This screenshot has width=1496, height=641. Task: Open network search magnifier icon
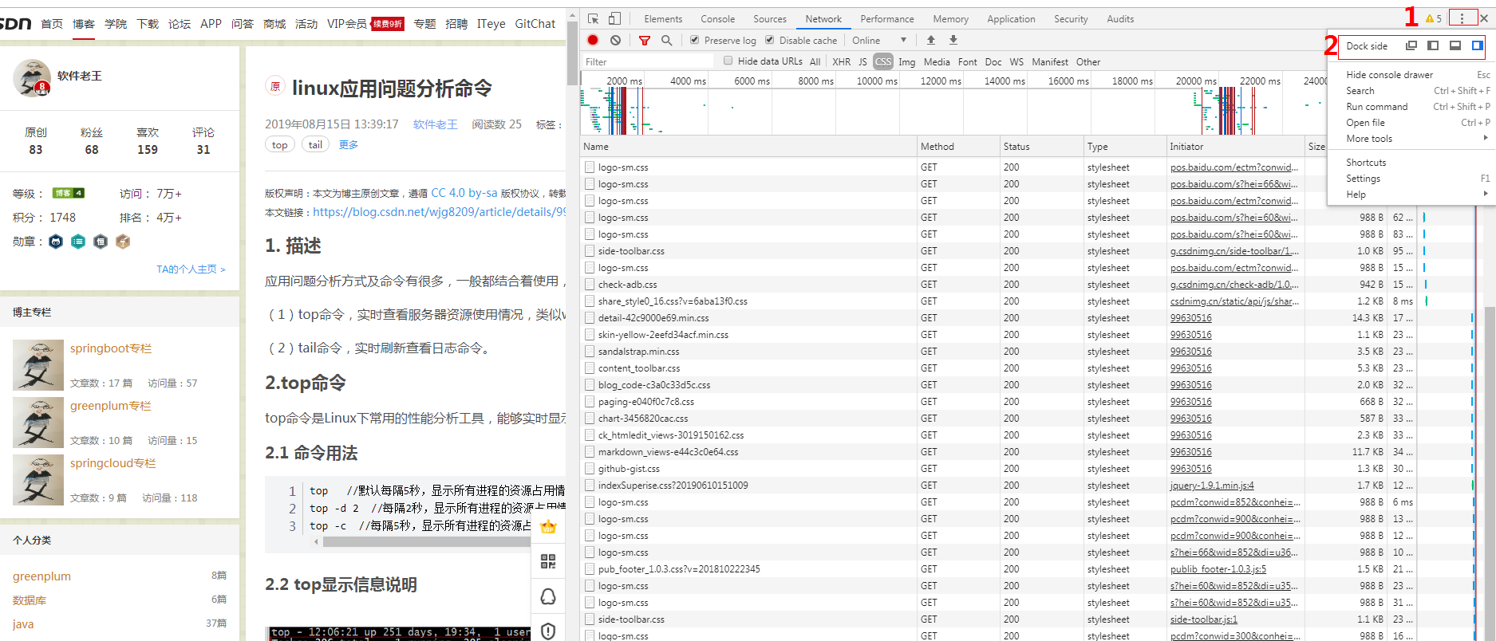(667, 40)
